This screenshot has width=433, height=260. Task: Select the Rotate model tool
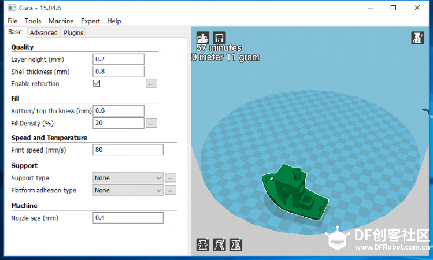point(203,244)
